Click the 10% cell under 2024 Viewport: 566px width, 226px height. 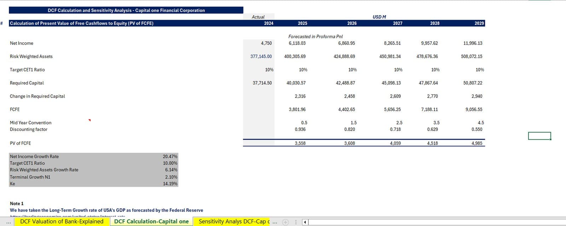tap(269, 70)
